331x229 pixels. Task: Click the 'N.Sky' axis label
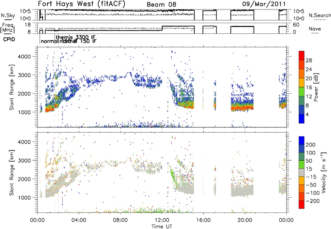point(8,15)
